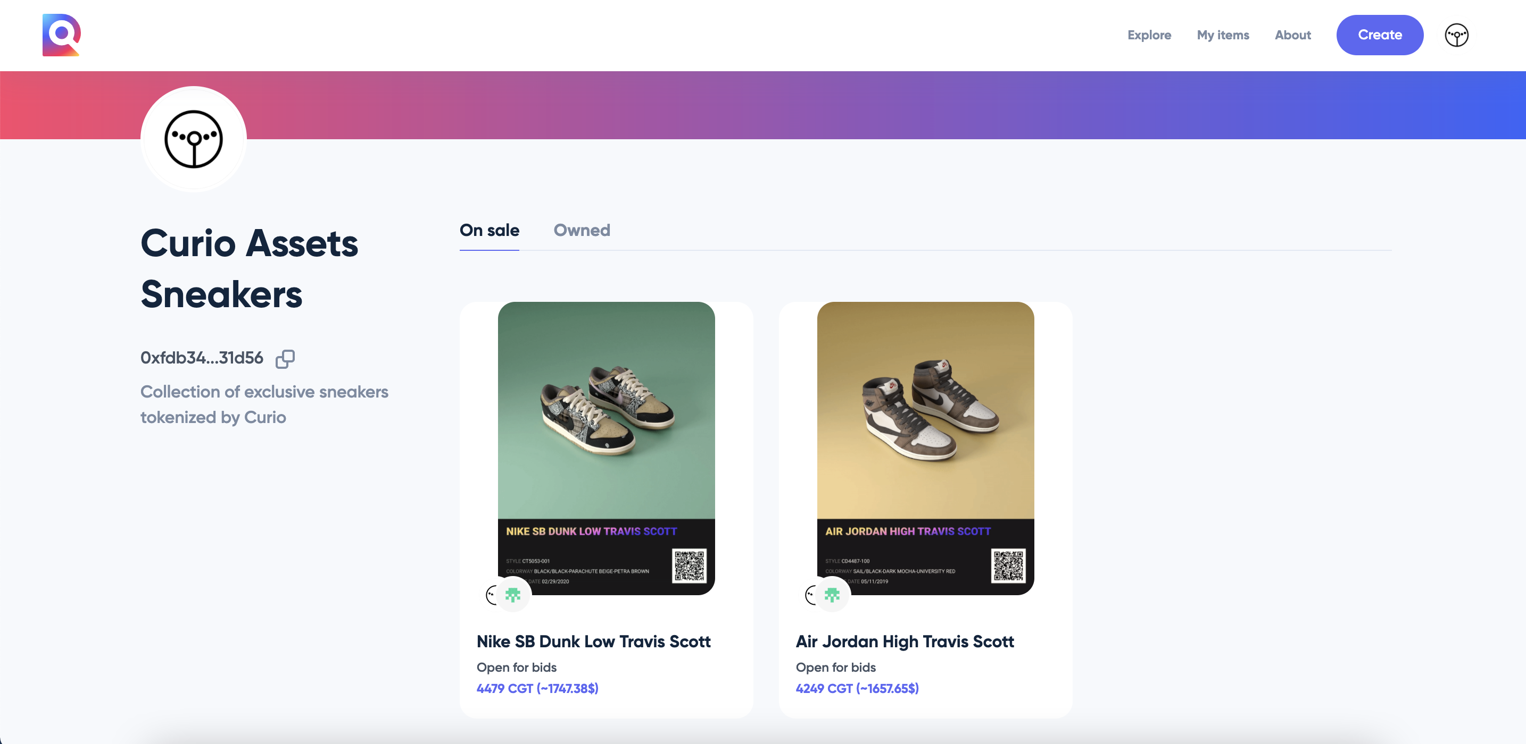Click the Nike SB Dunk Low Travis Scott title
This screenshot has width=1526, height=744.
coord(593,641)
